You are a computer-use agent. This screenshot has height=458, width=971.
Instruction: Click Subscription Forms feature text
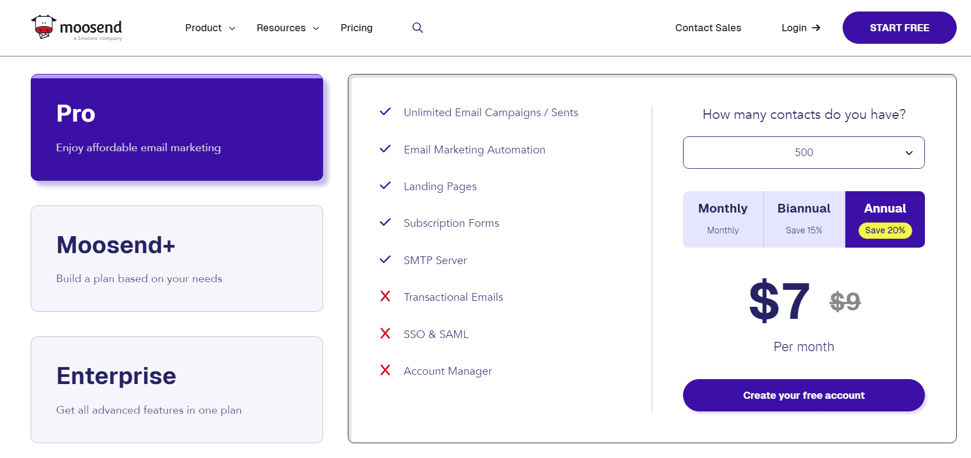coord(451,223)
